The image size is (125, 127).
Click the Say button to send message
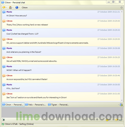coord(118,120)
